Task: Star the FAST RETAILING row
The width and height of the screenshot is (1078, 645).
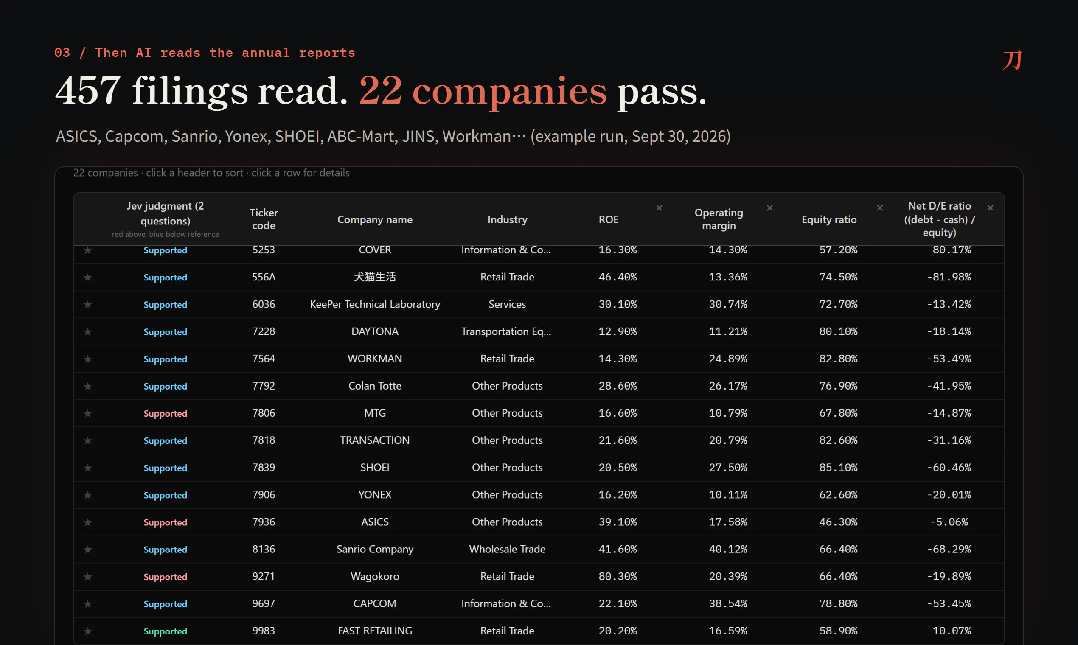Action: coord(88,631)
